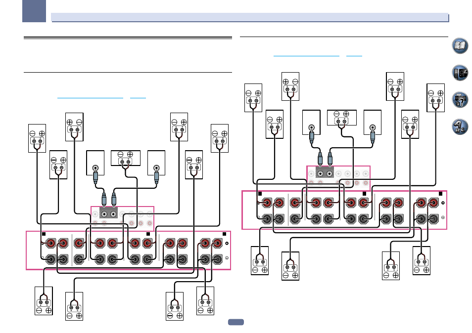Follow the longer blue link above the left diagram
The height and width of the screenshot is (333, 472).
[x=91, y=98]
